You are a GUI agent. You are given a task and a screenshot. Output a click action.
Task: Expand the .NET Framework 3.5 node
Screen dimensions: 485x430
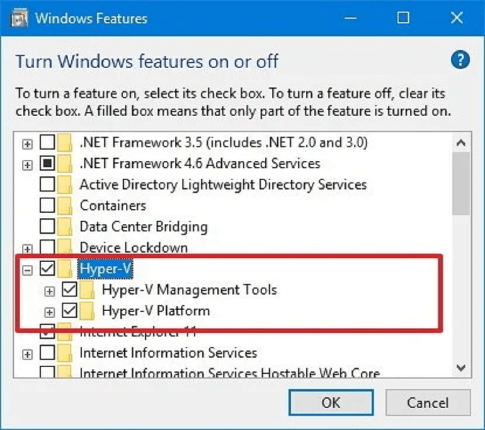pos(27,144)
